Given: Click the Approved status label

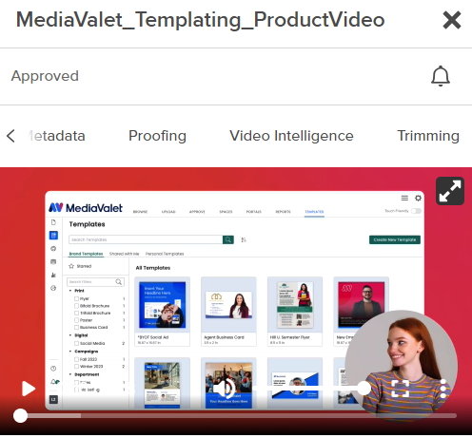Looking at the screenshot, I should pos(45,76).
